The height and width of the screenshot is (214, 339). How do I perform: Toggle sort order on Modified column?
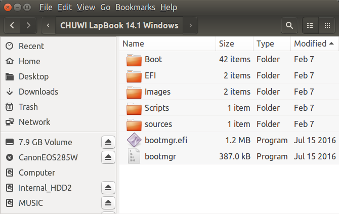click(x=315, y=44)
